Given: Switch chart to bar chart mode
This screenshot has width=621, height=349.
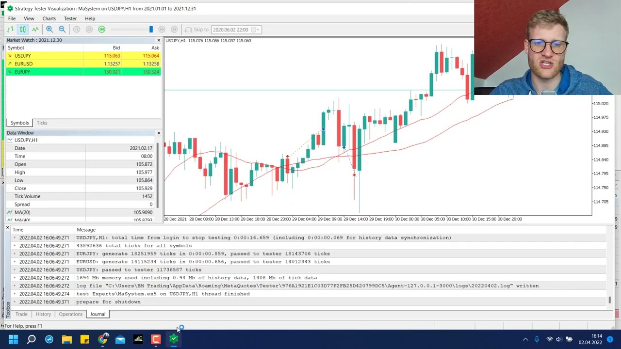Looking at the screenshot, I should 10,30.
